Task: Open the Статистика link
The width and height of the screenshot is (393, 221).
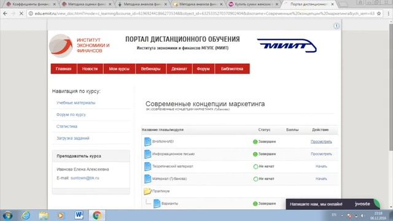Action: 67,126
